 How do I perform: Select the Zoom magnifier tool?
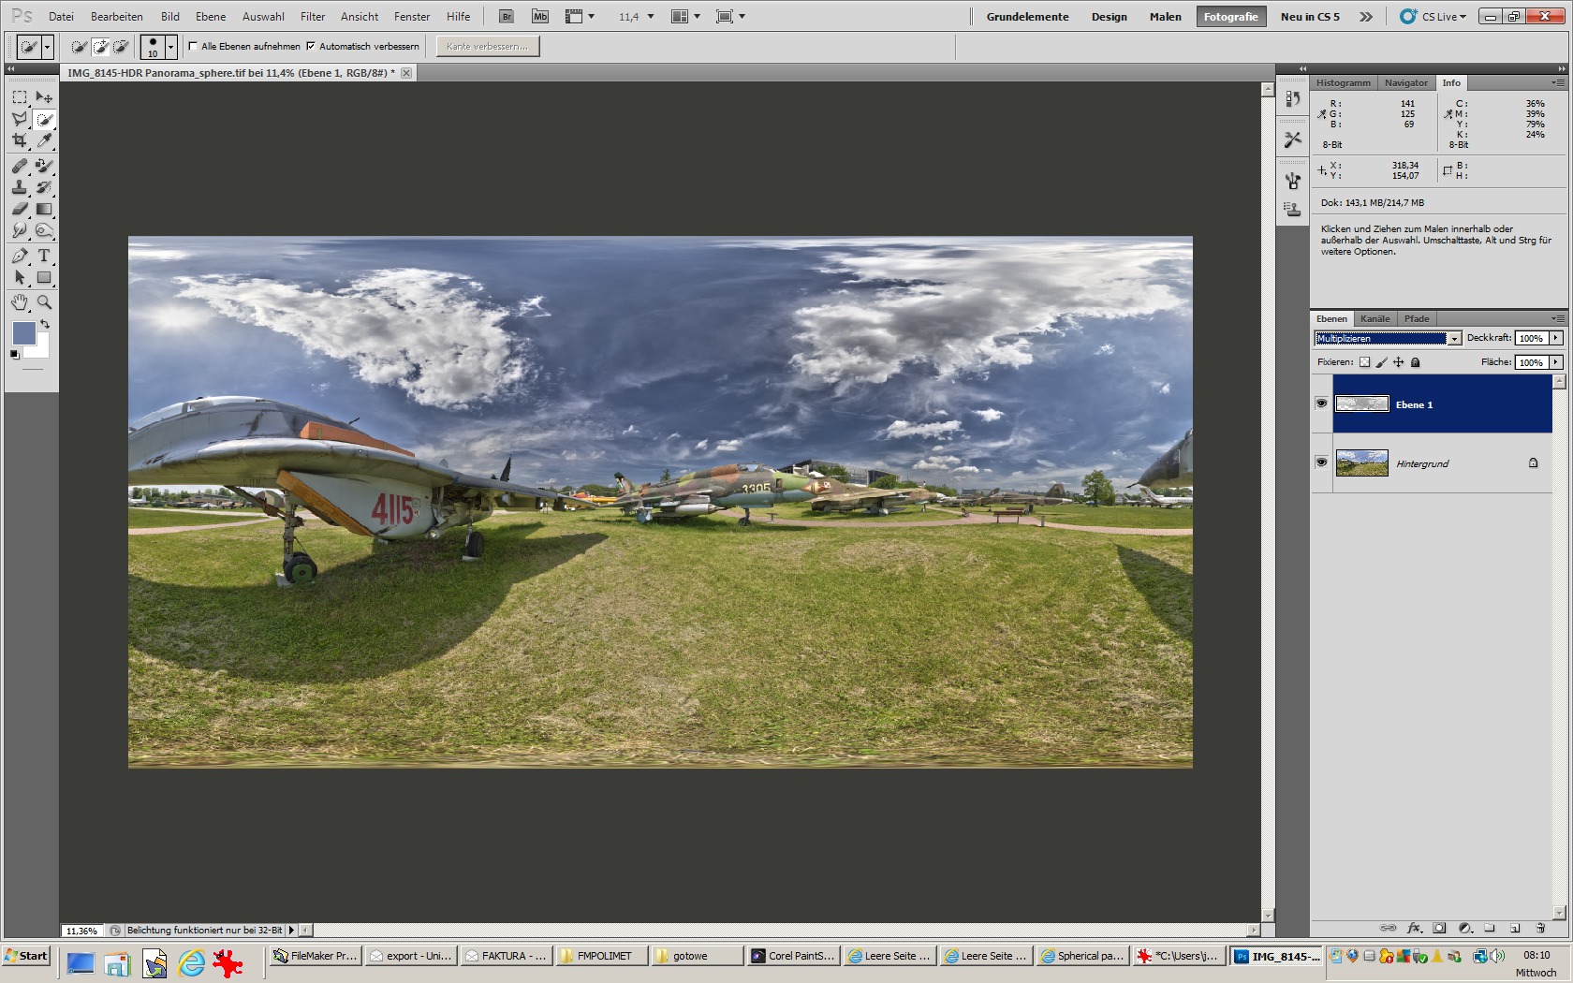(44, 302)
